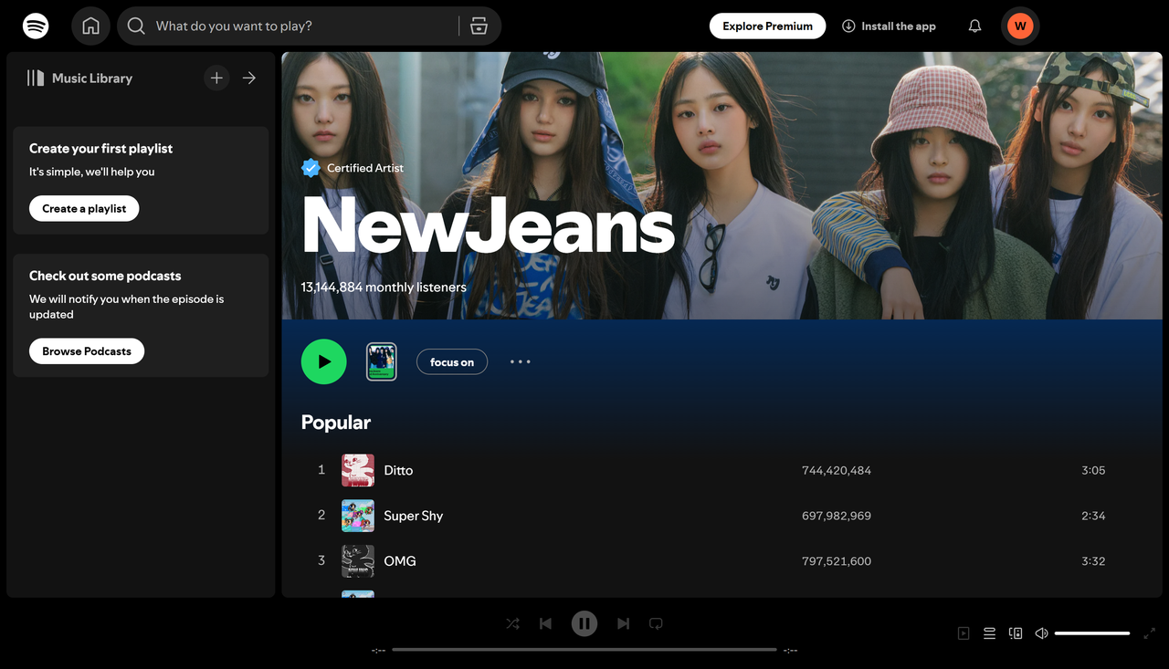Click the 2:34 duration of Super Shy

pos(1093,516)
